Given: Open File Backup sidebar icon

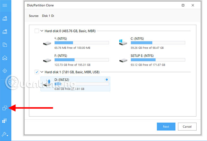Looking at the screenshot, I should pos(5,45).
